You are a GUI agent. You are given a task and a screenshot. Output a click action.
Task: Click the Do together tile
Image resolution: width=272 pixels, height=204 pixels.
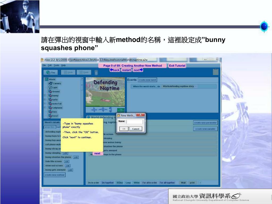click(108, 183)
